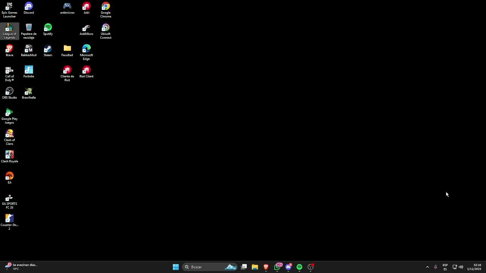This screenshot has width=486, height=273.
Task: Open the clock and date 1/12/2025
Action: click(x=474, y=267)
